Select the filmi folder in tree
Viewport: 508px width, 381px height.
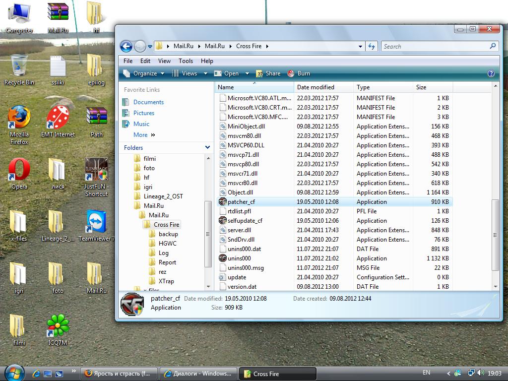pyautogui.click(x=149, y=158)
